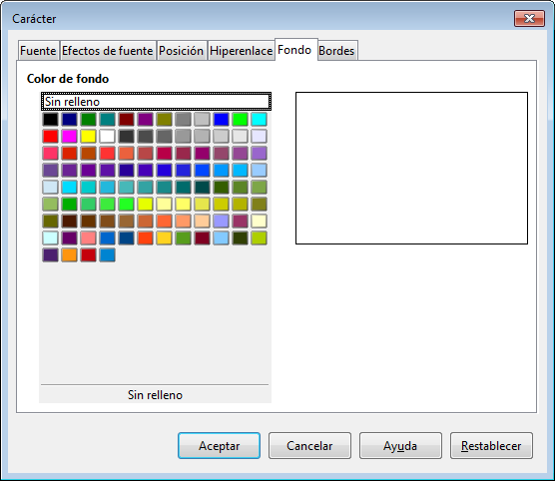The image size is (555, 481).
Task: Close the Carácter dialog window
Action: pyautogui.click(x=529, y=18)
